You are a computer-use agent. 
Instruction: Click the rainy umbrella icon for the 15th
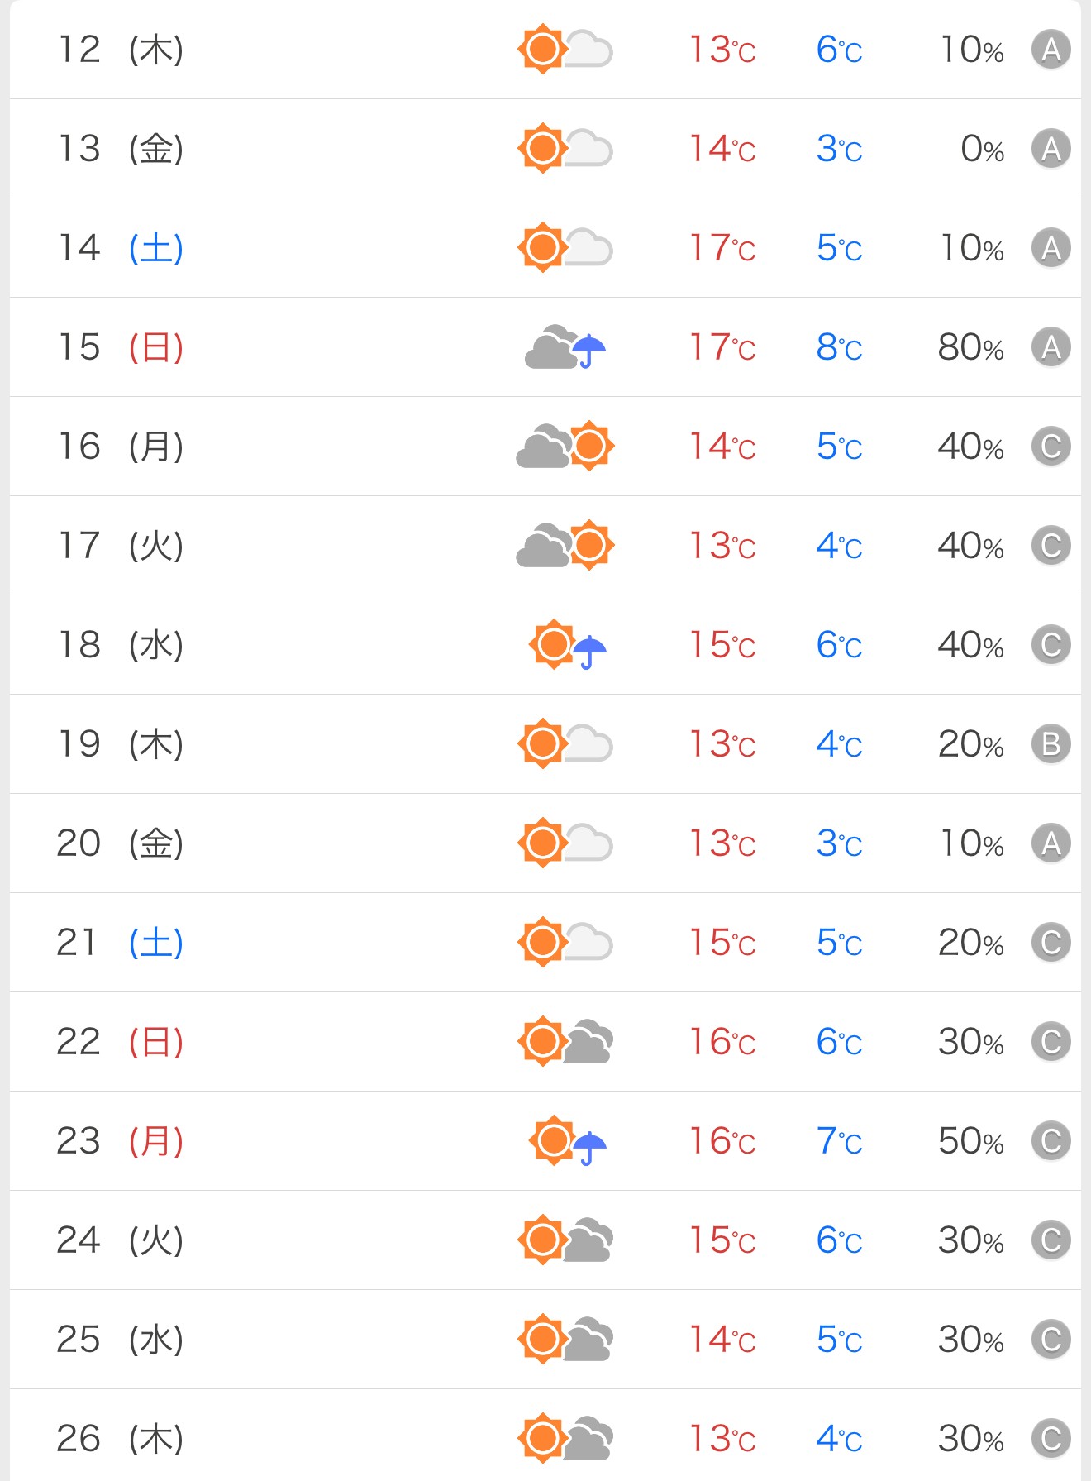tap(565, 347)
